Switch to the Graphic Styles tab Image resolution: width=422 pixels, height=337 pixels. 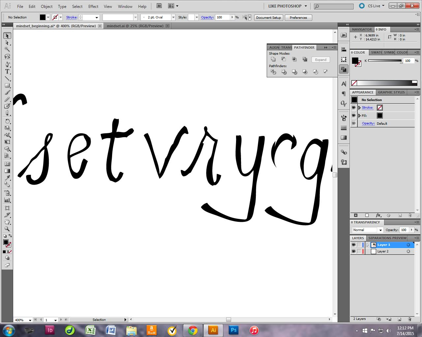coord(391,92)
